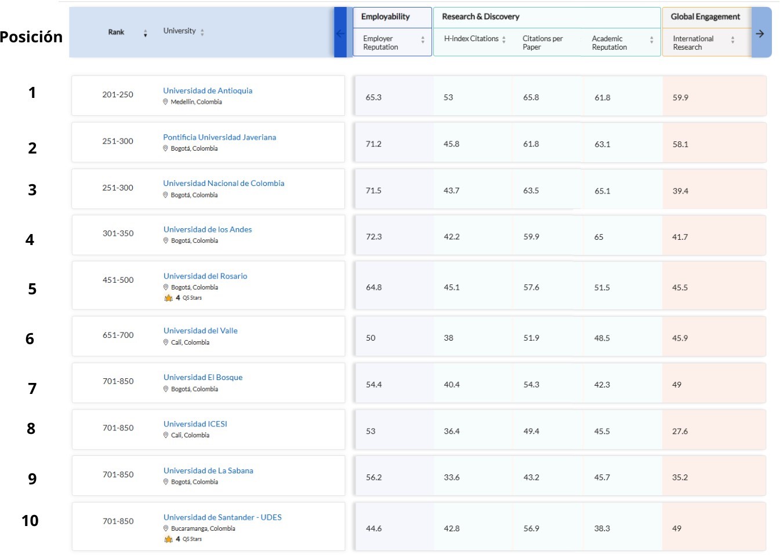The height and width of the screenshot is (555, 780).
Task: Sort table by Rank column arrows
Action: click(x=145, y=33)
